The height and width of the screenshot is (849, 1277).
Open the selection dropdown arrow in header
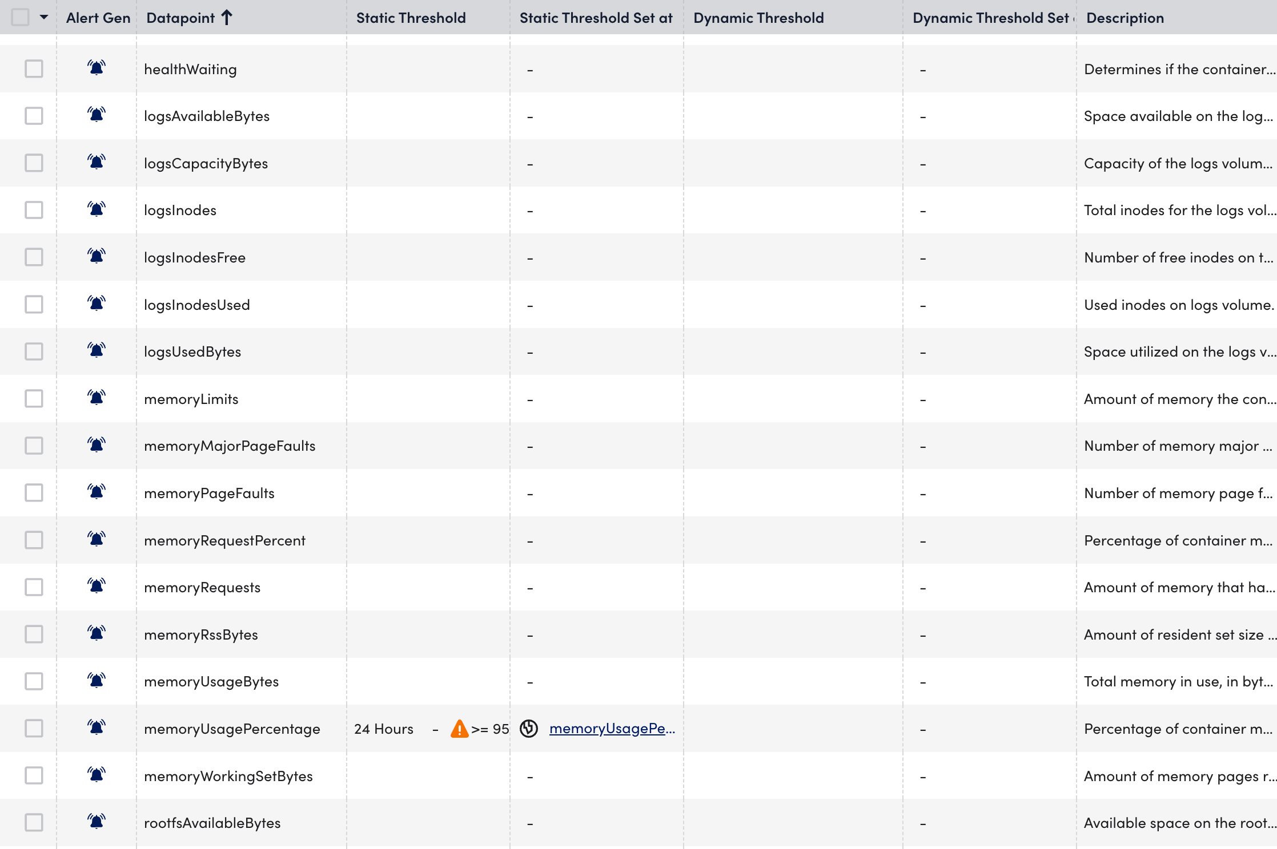pyautogui.click(x=44, y=17)
